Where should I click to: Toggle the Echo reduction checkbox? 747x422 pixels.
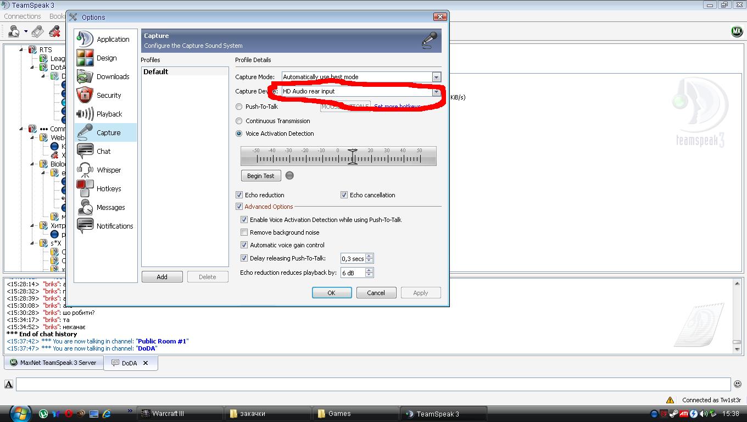pyautogui.click(x=239, y=195)
